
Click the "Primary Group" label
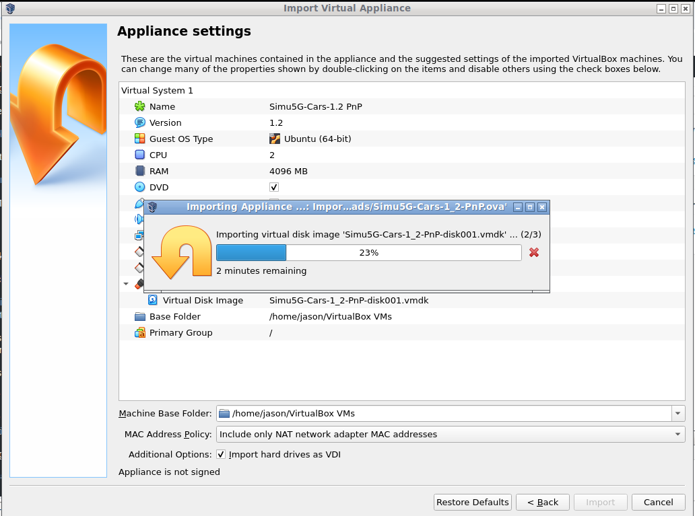181,332
